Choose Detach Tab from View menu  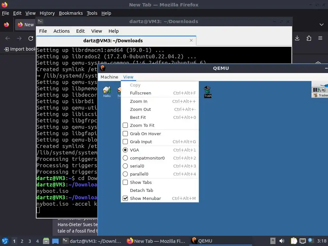(x=160, y=190)
